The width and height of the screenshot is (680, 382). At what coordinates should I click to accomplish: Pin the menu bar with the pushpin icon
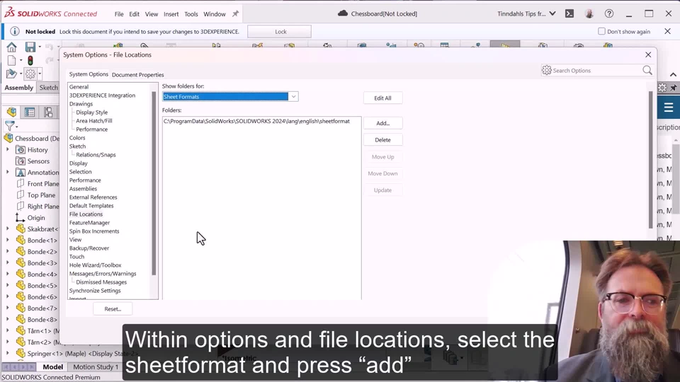pos(235,14)
